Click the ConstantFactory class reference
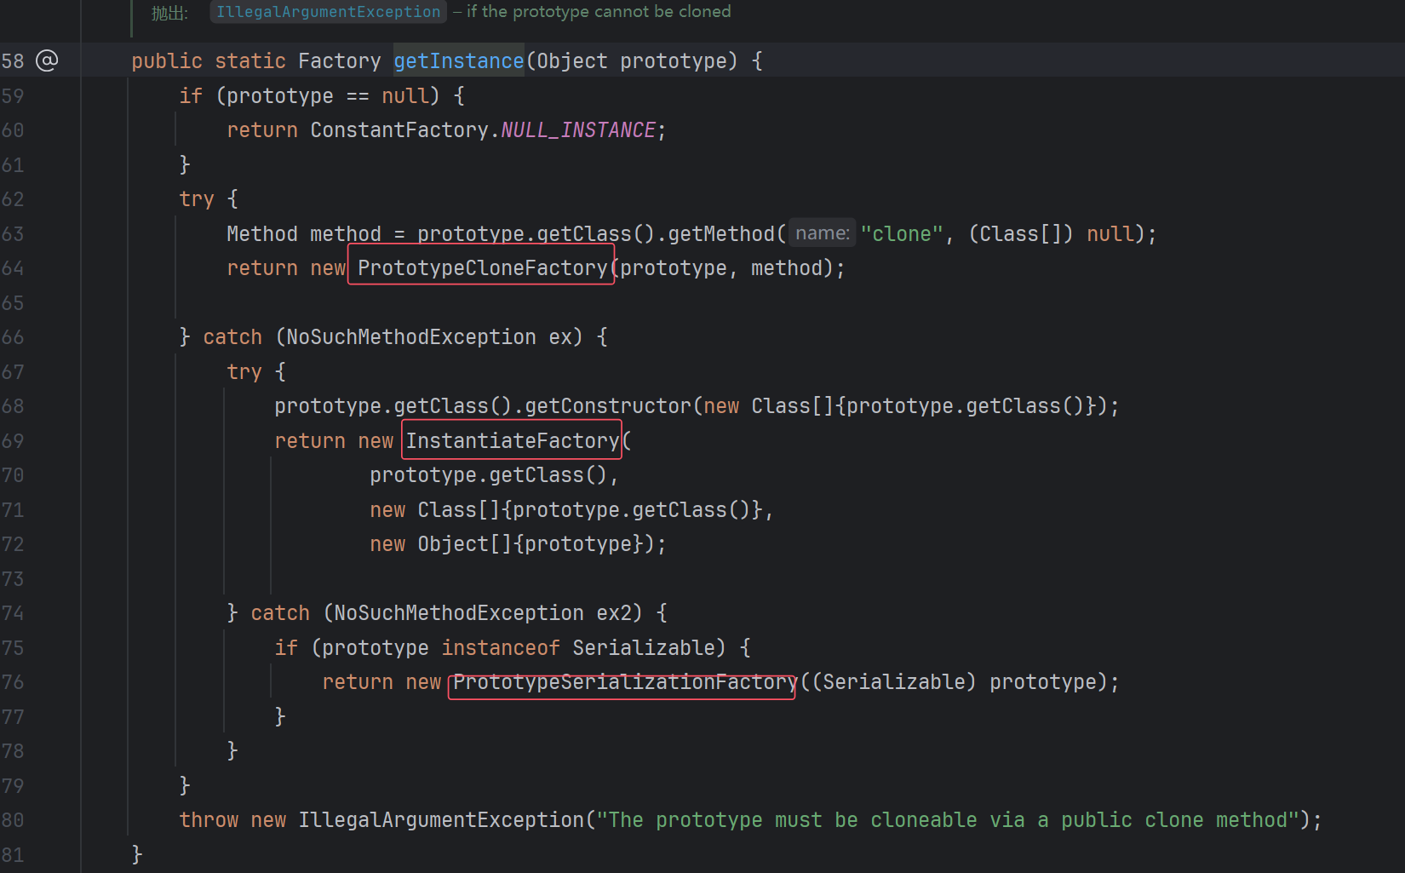The height and width of the screenshot is (873, 1405). (399, 130)
